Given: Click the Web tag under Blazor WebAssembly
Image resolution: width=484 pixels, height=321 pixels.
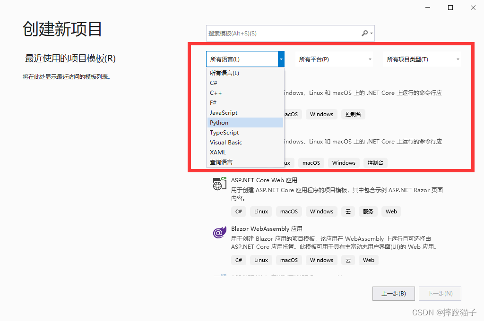Looking at the screenshot, I should (369, 260).
